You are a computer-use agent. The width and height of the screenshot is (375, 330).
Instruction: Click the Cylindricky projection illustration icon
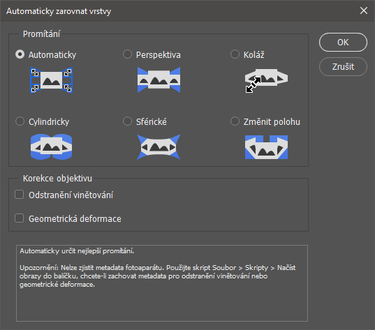click(51, 147)
